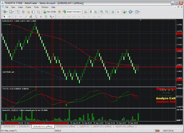Expand the Templates dropdown arrow
This screenshot has height=133, width=184.
(139, 12)
